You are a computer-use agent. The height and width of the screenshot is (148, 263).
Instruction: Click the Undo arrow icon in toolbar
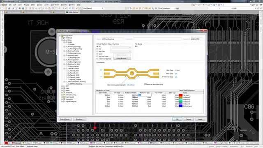[x=69, y=8]
